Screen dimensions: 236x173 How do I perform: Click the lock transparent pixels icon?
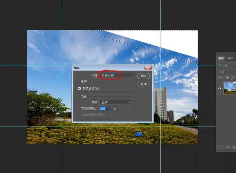click(x=227, y=78)
